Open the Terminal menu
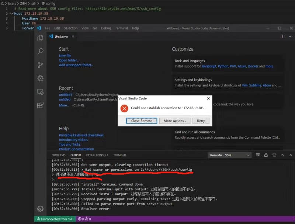This screenshot has width=295, height=224. point(121,28)
